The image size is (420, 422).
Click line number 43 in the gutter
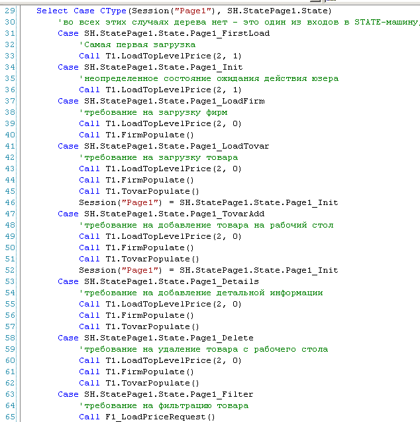point(10,169)
